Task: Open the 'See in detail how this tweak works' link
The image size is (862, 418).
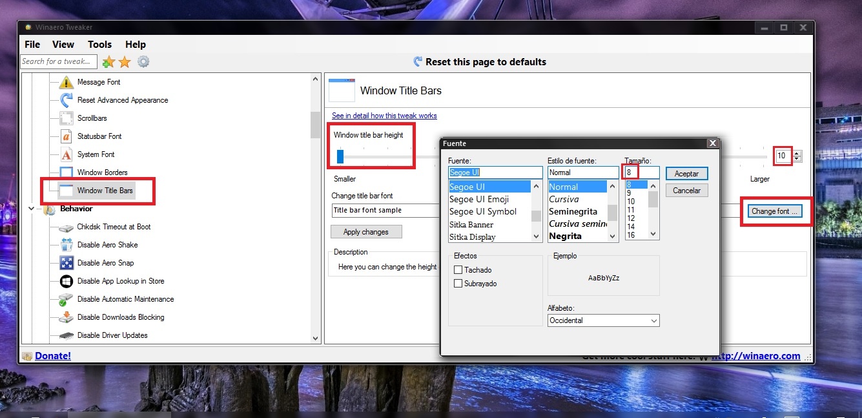Action: 384,116
